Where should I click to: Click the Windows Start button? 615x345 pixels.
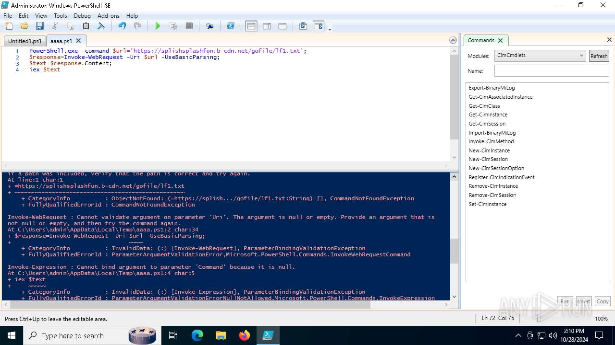click(x=12, y=335)
